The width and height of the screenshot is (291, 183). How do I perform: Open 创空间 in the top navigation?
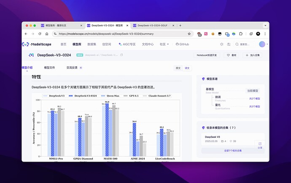pyautogui.click(x=107, y=44)
